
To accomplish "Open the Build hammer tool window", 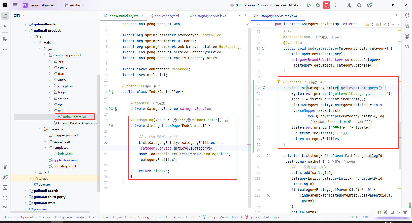I will (x=5, y=167).
